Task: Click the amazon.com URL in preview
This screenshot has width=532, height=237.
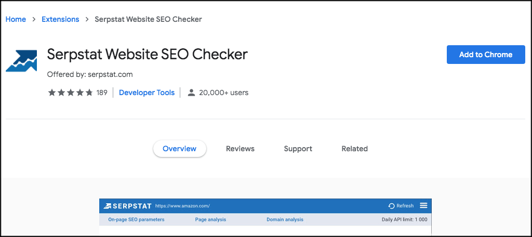Action: tap(182, 206)
